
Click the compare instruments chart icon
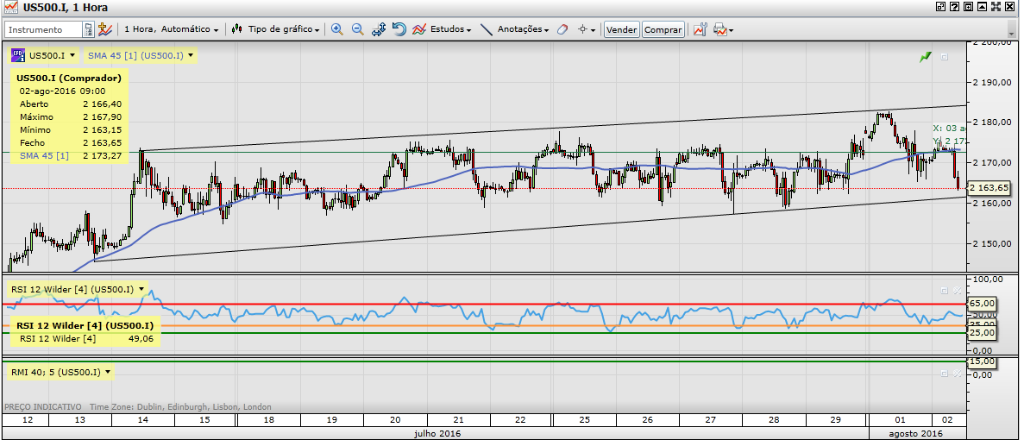[x=105, y=29]
